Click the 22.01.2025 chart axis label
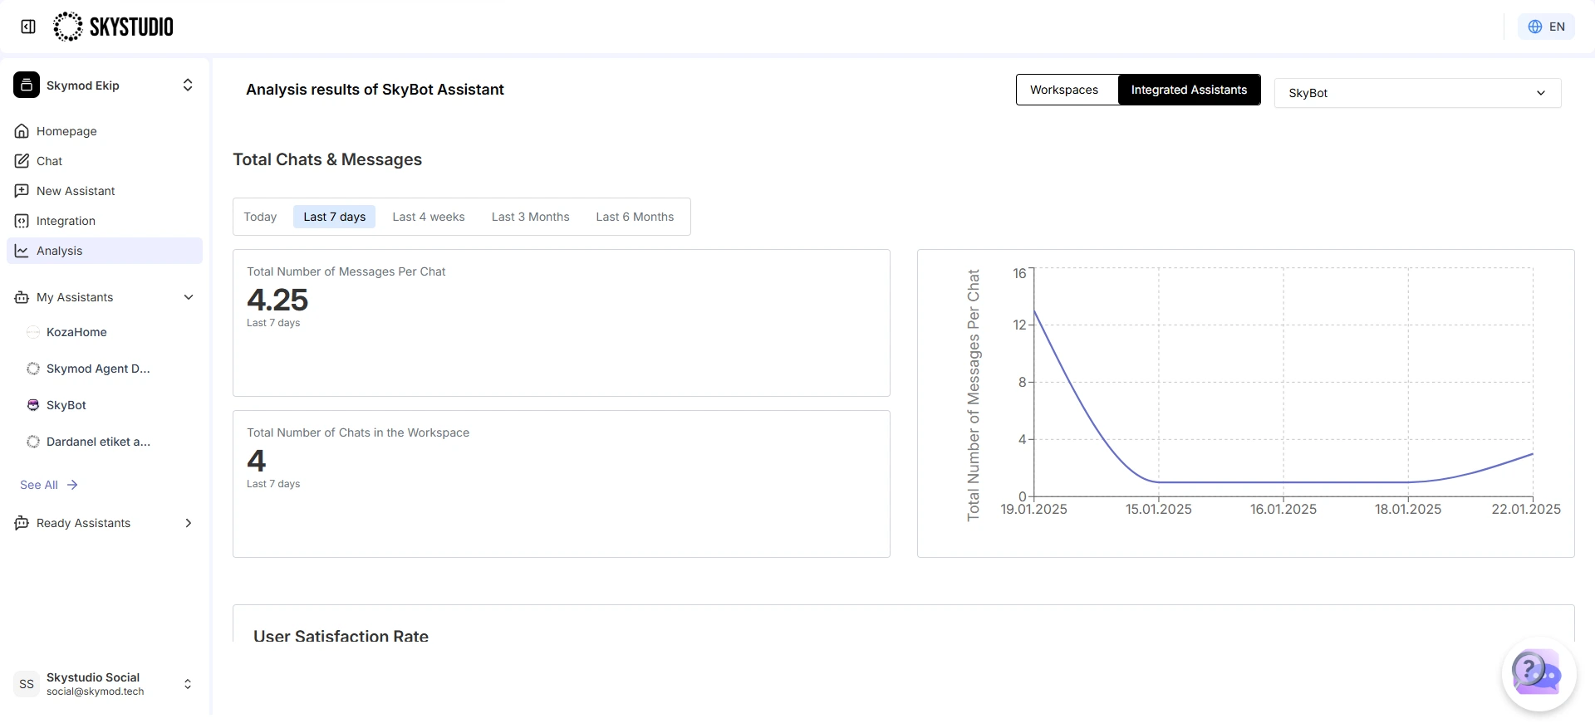Viewport: 1595px width, 728px height. coord(1526,509)
